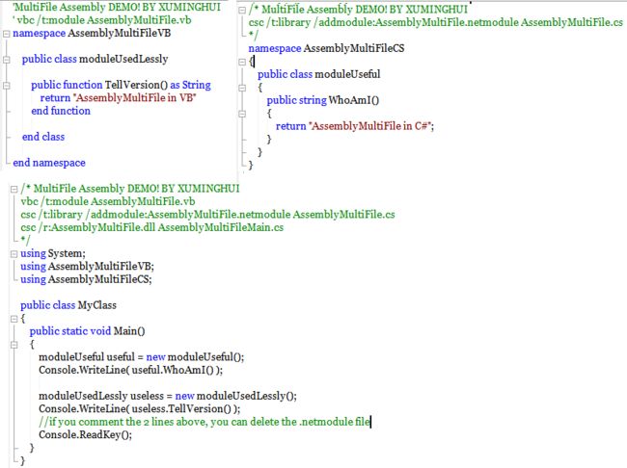Screen dimensions: 627x468
Task: Click 'namespace AssemblyMultiFileCS' line
Action: pos(326,48)
